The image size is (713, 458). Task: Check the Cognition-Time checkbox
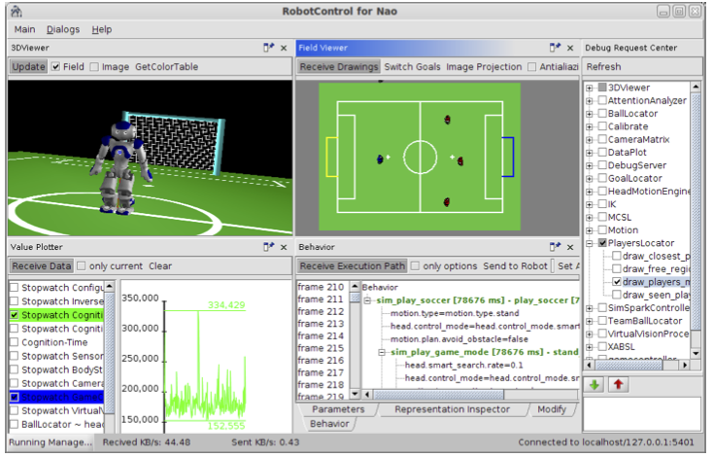pyautogui.click(x=15, y=342)
